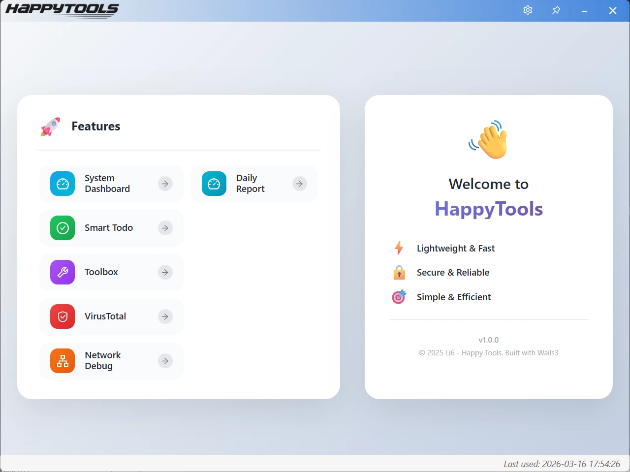Viewport: 630px width, 472px height.
Task: Click the Features heading
Action: click(x=96, y=126)
